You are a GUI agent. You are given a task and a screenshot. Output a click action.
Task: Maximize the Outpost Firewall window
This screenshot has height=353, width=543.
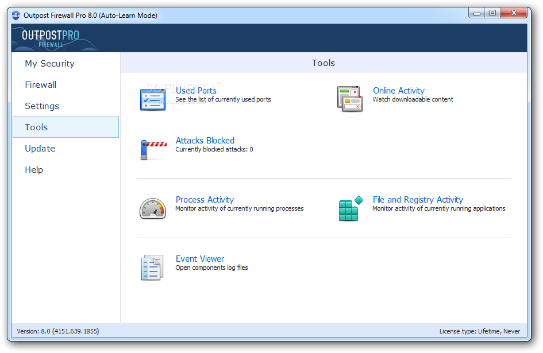tap(492, 14)
